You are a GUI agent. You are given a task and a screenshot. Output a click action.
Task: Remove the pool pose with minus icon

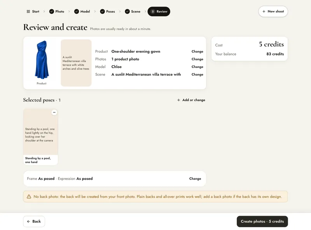(x=54, y=112)
